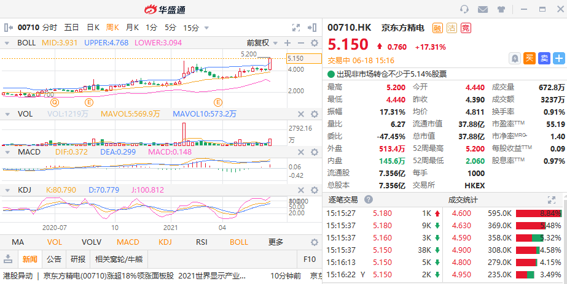Switch to 1分 minute chart
The width and height of the screenshot is (567, 284).
click(152, 28)
